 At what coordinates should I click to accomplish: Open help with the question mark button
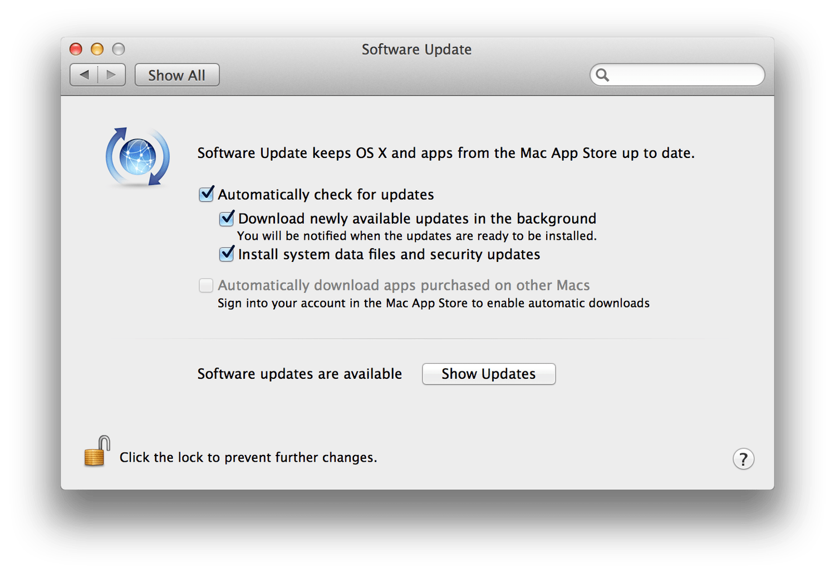(743, 459)
